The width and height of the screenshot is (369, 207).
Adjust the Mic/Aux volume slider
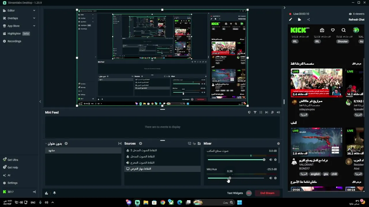pyautogui.click(x=236, y=178)
